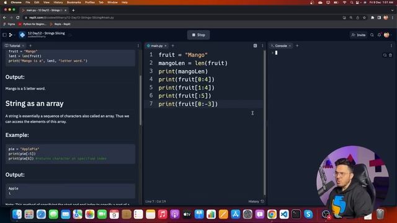Add new tab beside main.py

pos(172,46)
